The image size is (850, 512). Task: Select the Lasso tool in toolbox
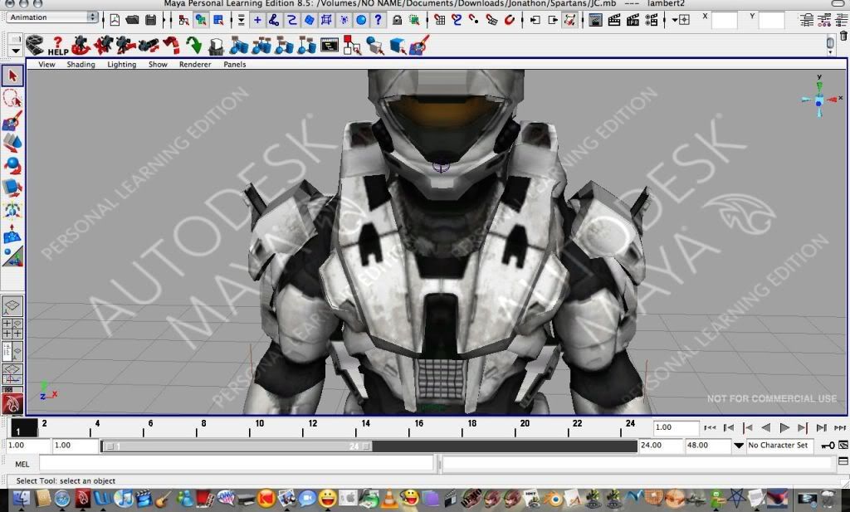pyautogui.click(x=12, y=99)
